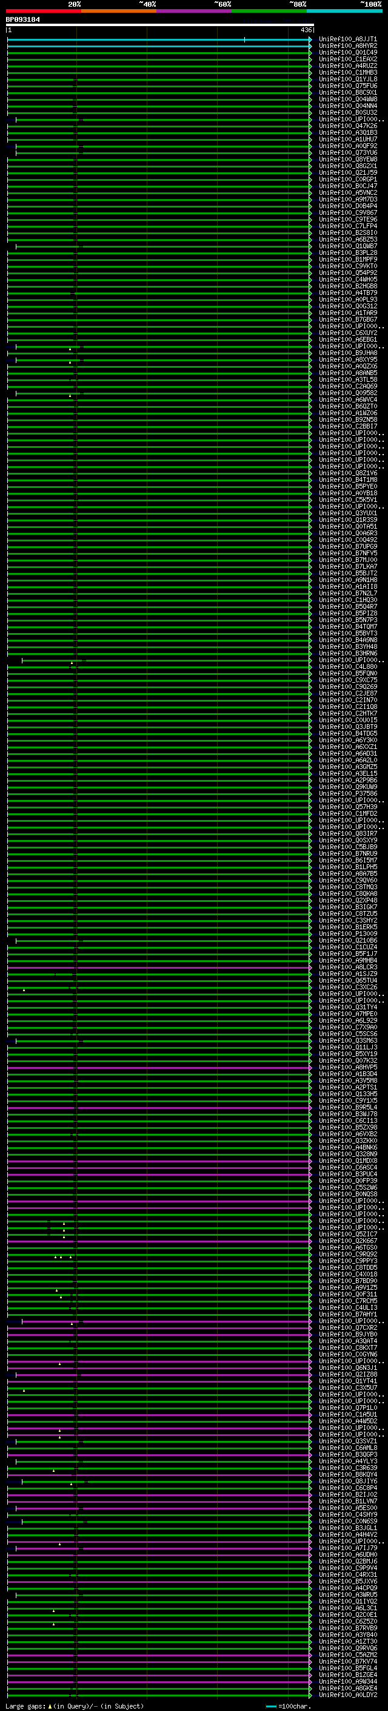Select the UniRef100_Q75FU6 label
The width and height of the screenshot is (388, 1711).
(347, 86)
